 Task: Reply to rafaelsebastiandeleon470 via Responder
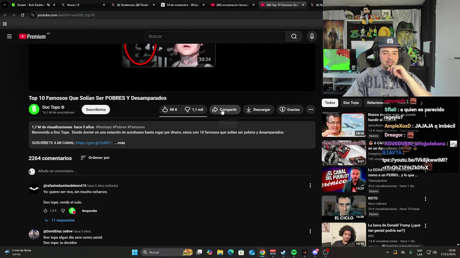click(89, 211)
